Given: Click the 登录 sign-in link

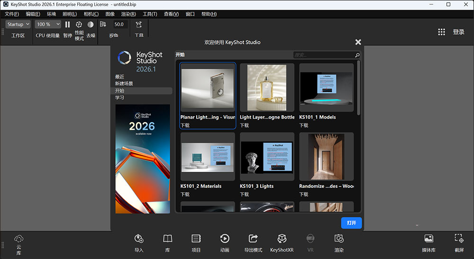Looking at the screenshot, I should [458, 32].
